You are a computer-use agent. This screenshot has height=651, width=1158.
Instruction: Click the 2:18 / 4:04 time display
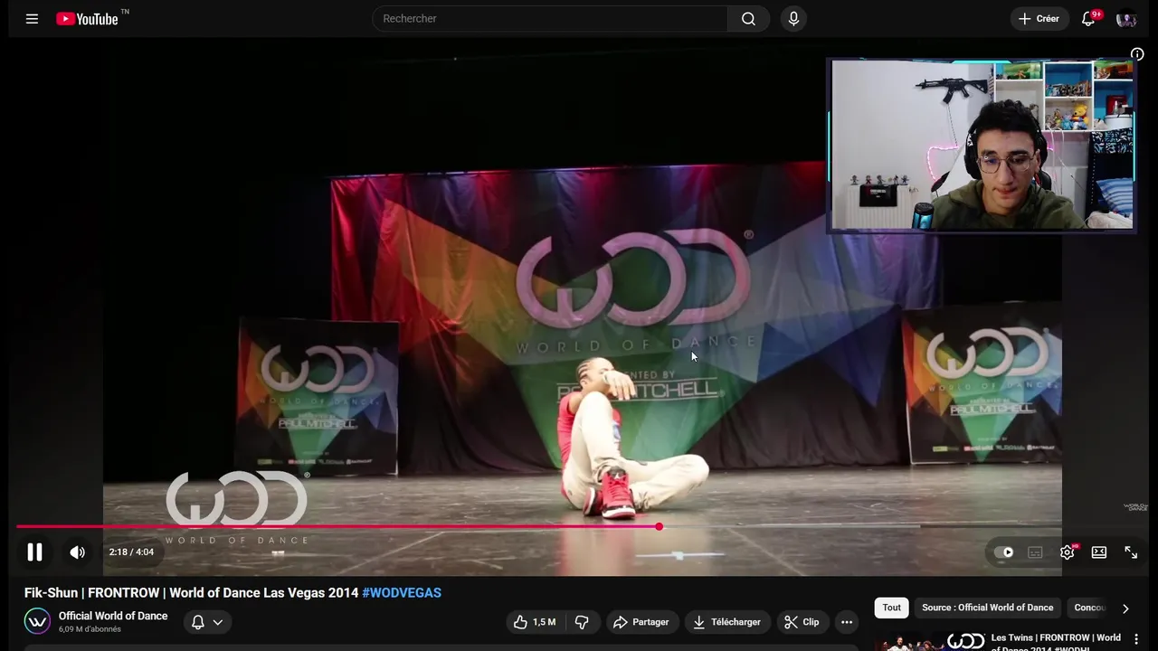click(131, 552)
